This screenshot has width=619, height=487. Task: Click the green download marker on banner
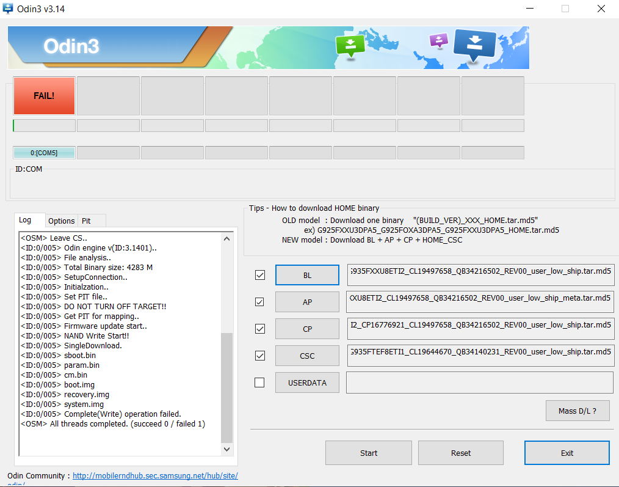[x=350, y=46]
